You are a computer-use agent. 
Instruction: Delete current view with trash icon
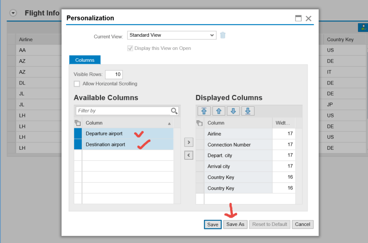click(223, 35)
